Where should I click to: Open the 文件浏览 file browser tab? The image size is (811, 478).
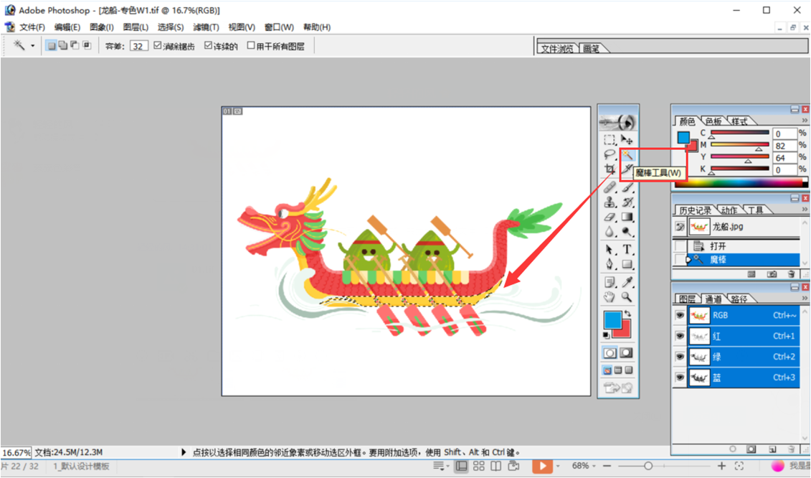click(x=557, y=48)
